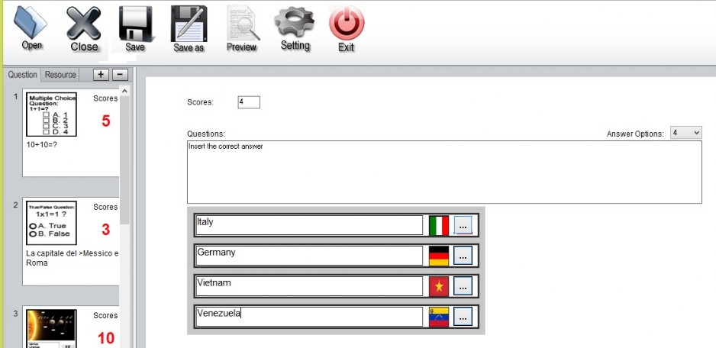Viewport: 716px width, 348px height.
Task: Select question 3 solar system thumbnail
Action: click(51, 329)
